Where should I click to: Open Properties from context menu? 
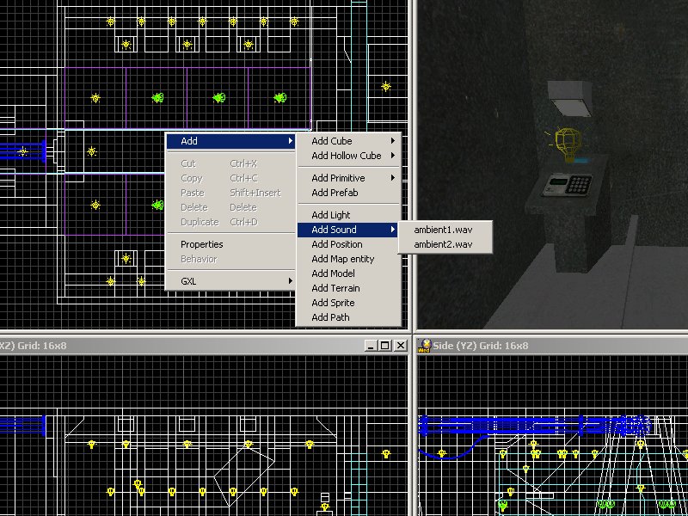tap(202, 244)
